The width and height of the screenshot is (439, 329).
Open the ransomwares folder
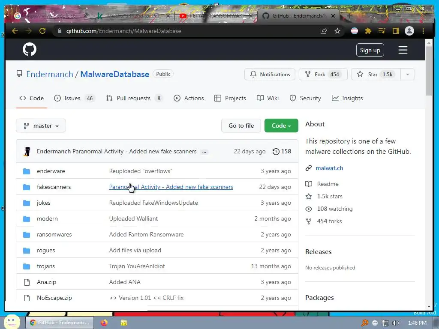pos(54,234)
